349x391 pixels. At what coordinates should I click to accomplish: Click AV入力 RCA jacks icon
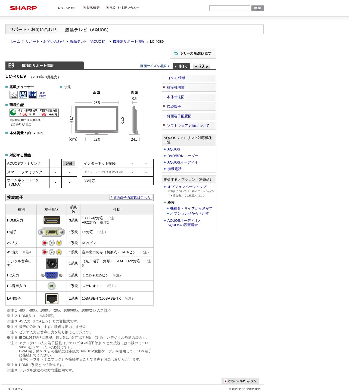coord(52,243)
